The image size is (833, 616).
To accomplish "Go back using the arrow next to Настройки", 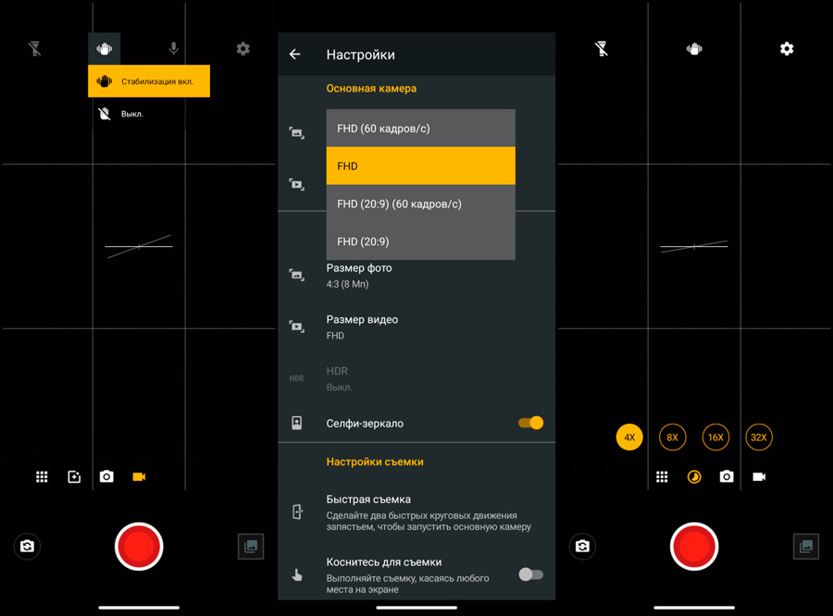I will tap(295, 55).
